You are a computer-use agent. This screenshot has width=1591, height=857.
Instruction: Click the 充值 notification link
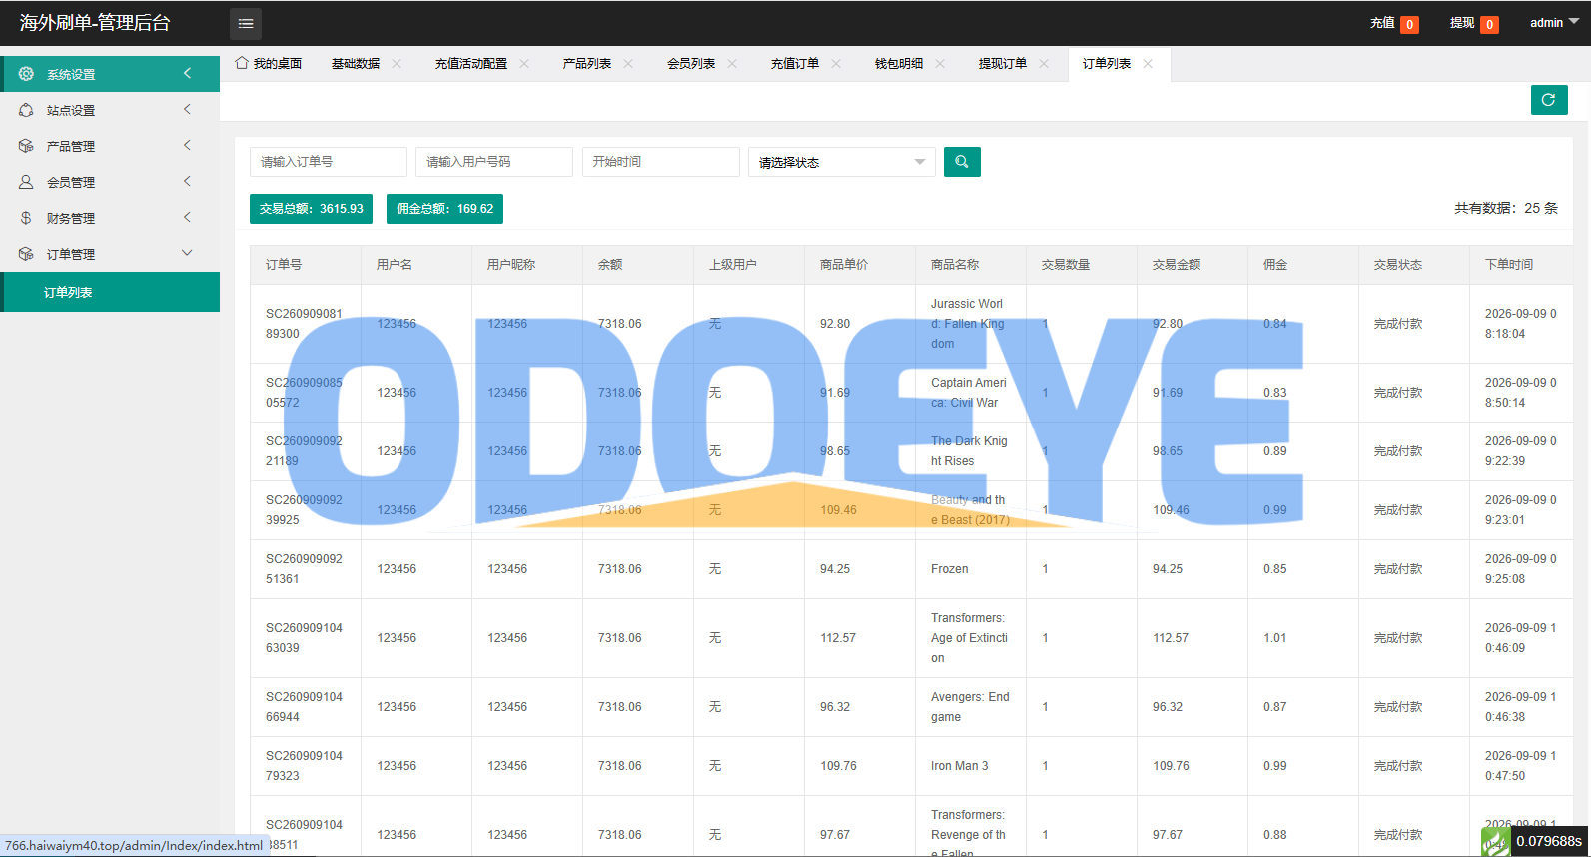[1394, 23]
